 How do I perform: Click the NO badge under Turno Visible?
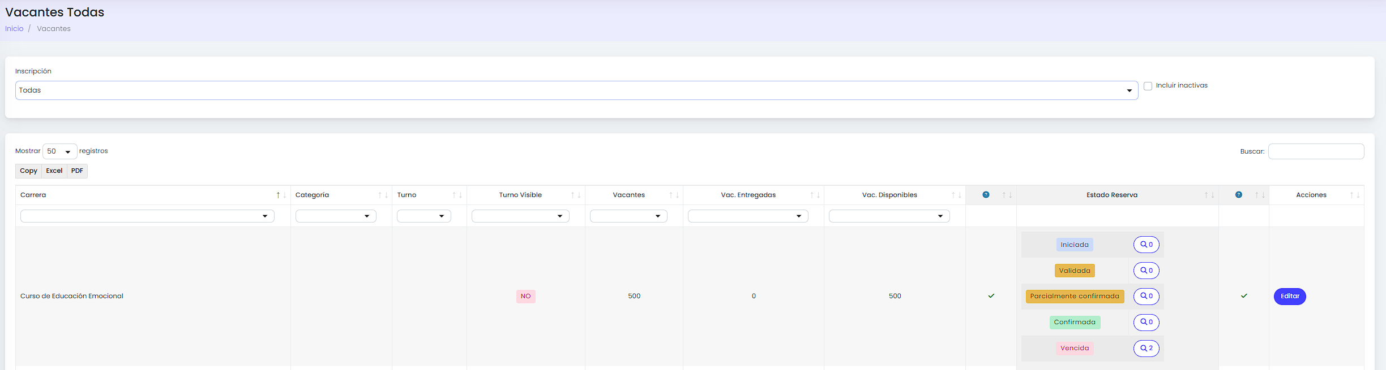coord(526,297)
